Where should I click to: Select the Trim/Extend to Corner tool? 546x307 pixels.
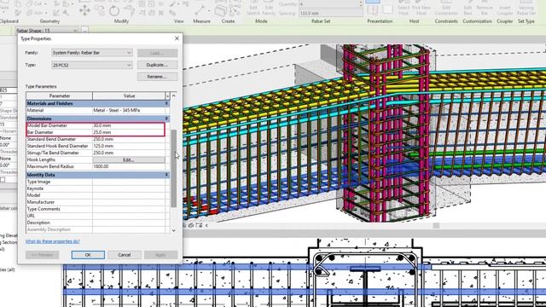(130, 11)
